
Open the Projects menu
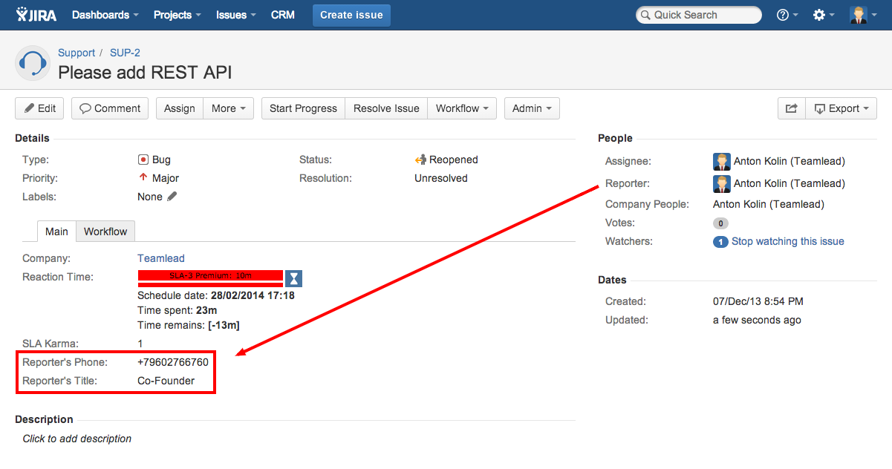177,15
